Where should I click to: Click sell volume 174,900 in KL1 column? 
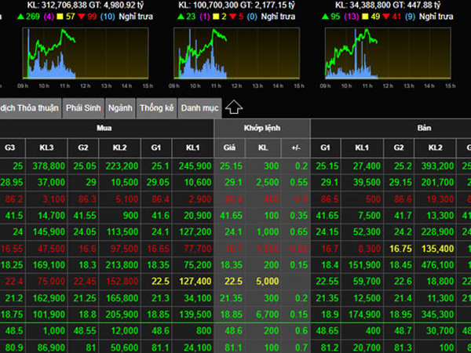coord(365,315)
